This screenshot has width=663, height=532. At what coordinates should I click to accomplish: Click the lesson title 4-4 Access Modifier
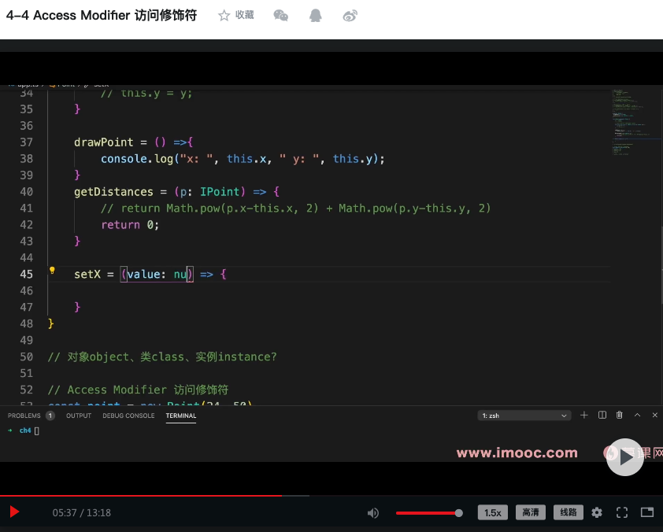102,15
